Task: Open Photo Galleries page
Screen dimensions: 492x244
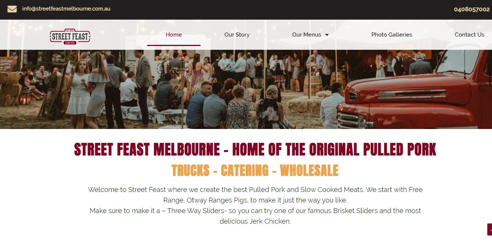Action: [392, 35]
